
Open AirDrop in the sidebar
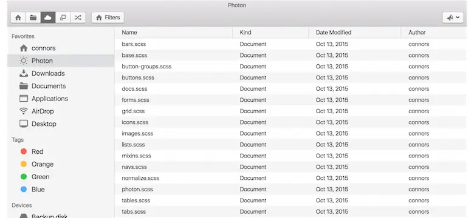tap(60, 111)
